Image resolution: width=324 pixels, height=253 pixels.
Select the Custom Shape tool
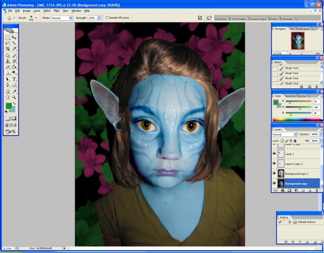14,85
